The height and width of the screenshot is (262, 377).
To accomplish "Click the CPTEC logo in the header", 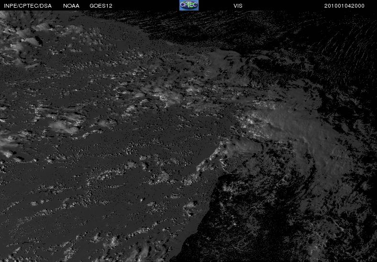I will point(189,5).
